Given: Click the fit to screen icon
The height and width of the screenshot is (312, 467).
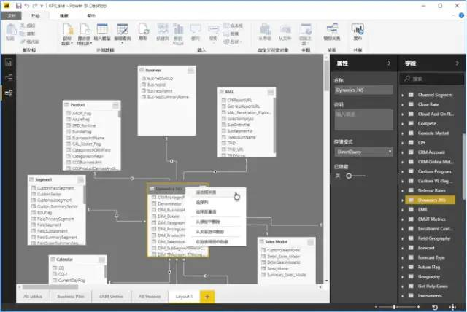Looking at the screenshot, I should [x=452, y=307].
